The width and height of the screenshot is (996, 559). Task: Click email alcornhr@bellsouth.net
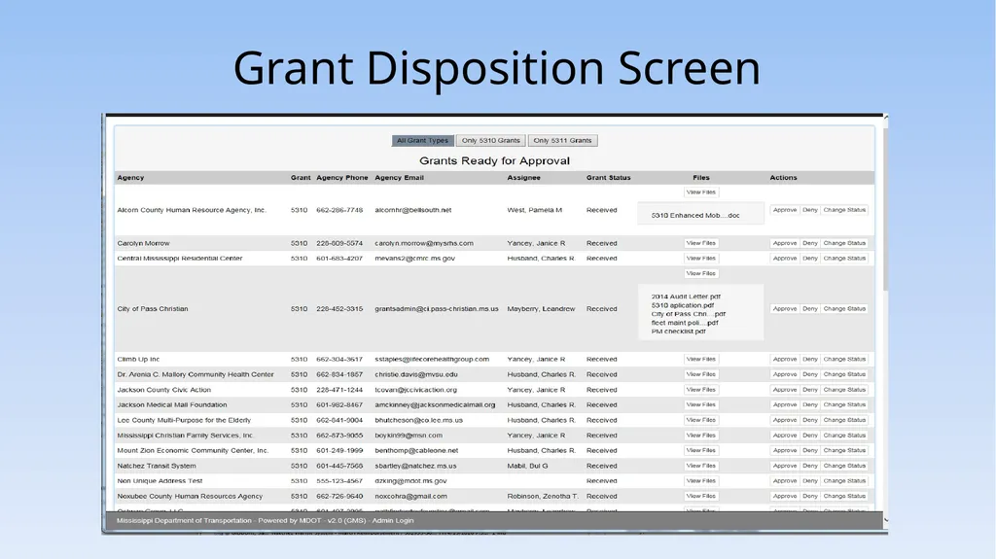pos(412,210)
